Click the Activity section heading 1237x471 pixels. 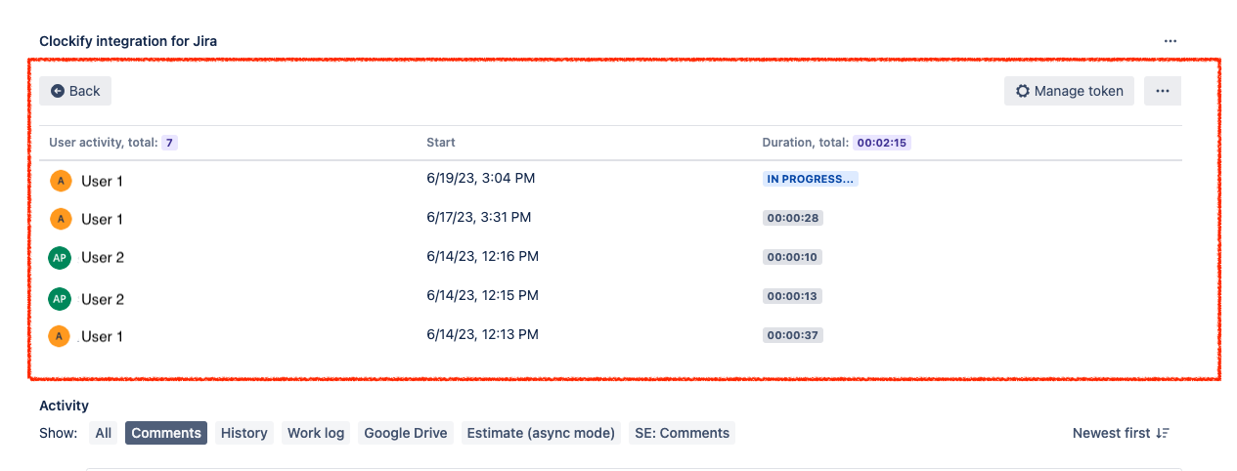[x=64, y=406]
